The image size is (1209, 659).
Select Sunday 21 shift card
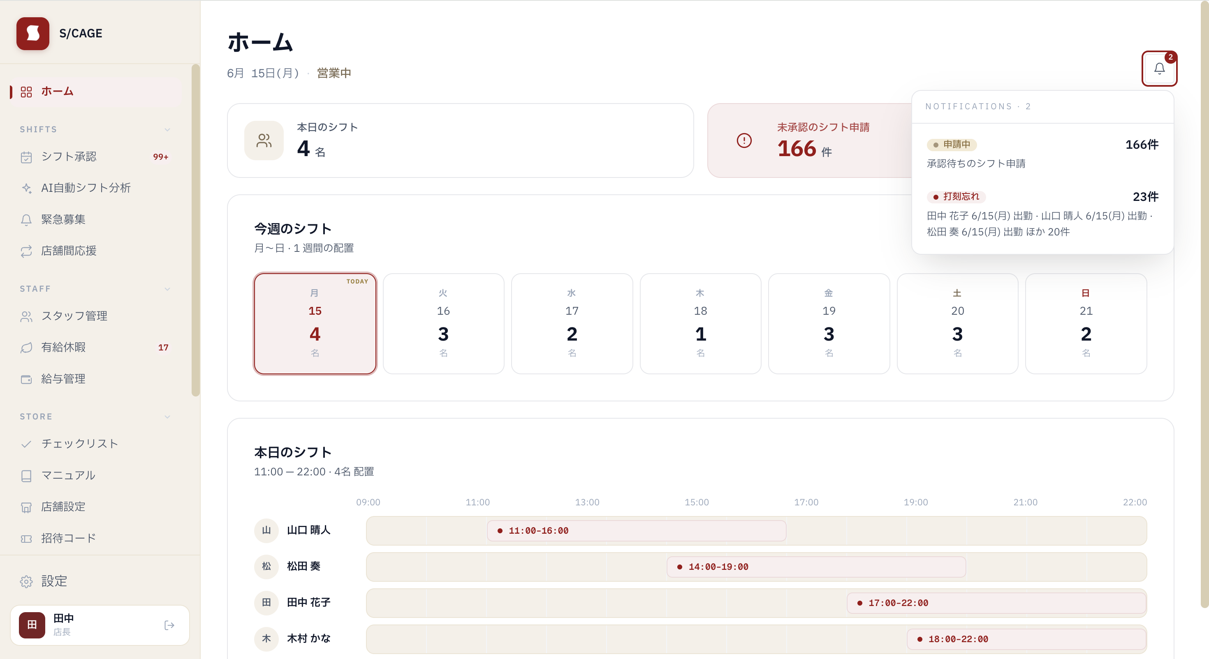coord(1086,324)
